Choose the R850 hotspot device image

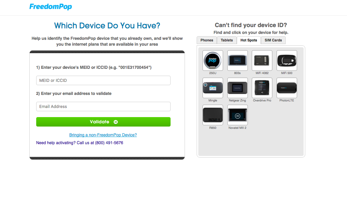(213, 115)
